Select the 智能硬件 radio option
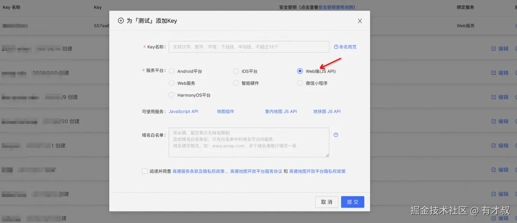This screenshot has width=517, height=223. point(236,83)
